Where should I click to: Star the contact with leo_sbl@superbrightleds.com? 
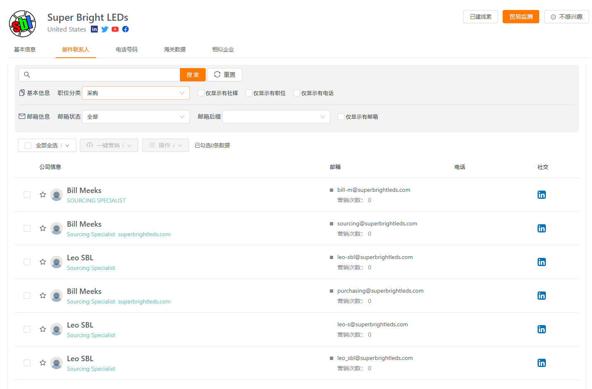pos(43,362)
